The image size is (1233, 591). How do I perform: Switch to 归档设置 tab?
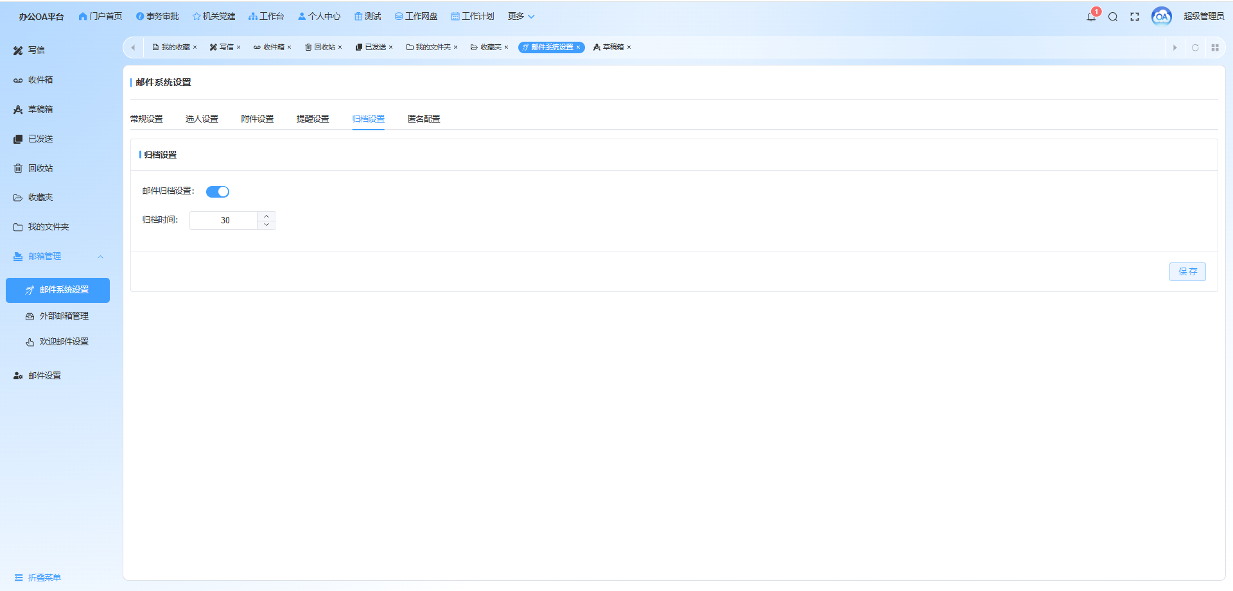(x=369, y=119)
